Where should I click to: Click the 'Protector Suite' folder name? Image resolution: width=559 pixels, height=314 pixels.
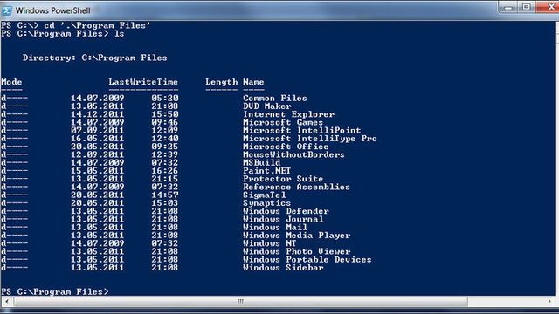(283, 179)
